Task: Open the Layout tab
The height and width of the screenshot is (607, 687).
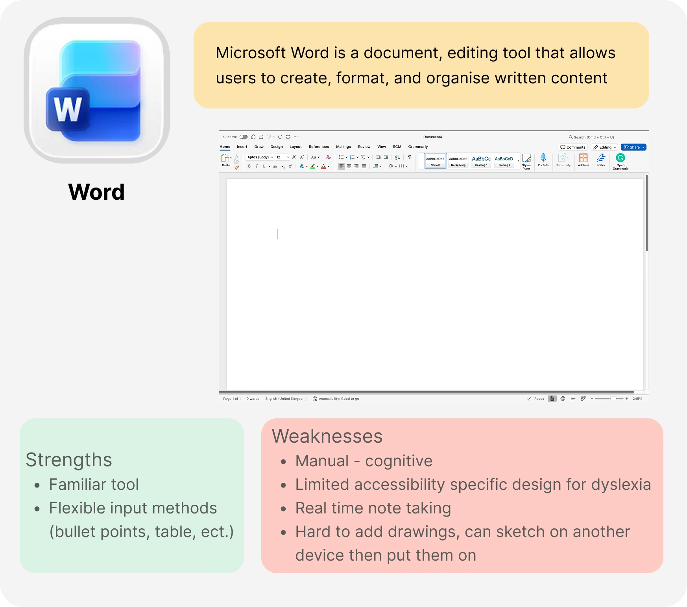Action: pos(295,147)
